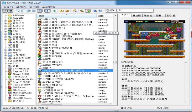Open the 파일(F) menu
Image resolution: width=192 pixels, height=112 pixels.
(8, 7)
